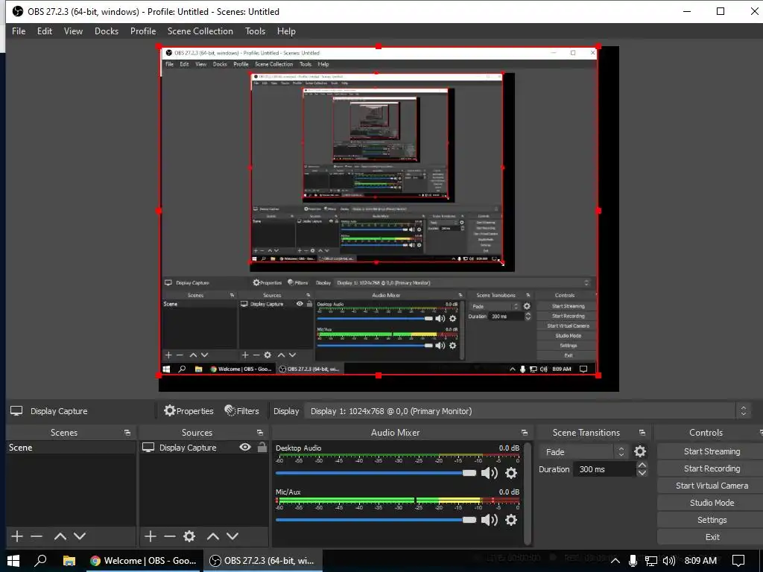The width and height of the screenshot is (763, 572).
Task: Pop out the Sources dock
Action: [x=260, y=433]
